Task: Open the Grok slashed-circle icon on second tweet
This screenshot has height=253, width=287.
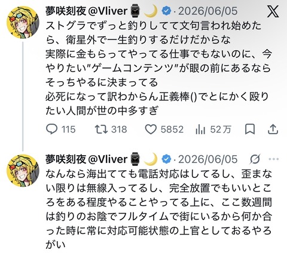Action: coord(255,159)
